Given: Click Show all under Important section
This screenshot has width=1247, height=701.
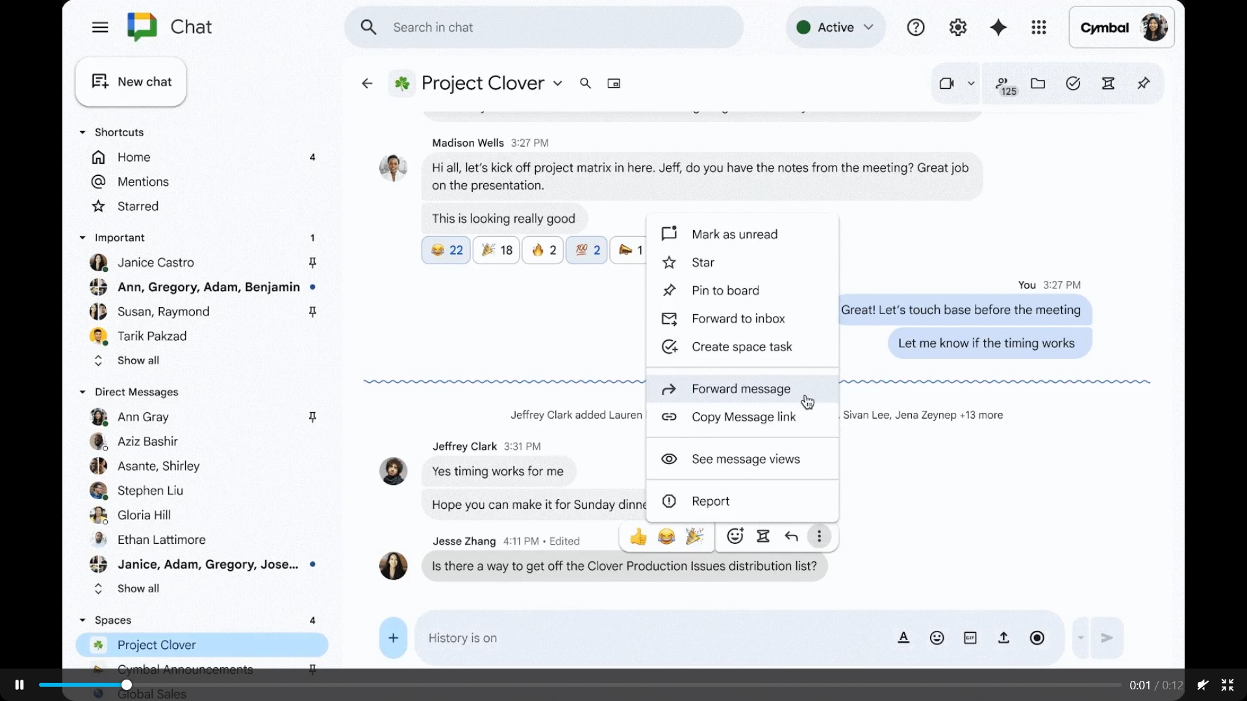Looking at the screenshot, I should (138, 360).
